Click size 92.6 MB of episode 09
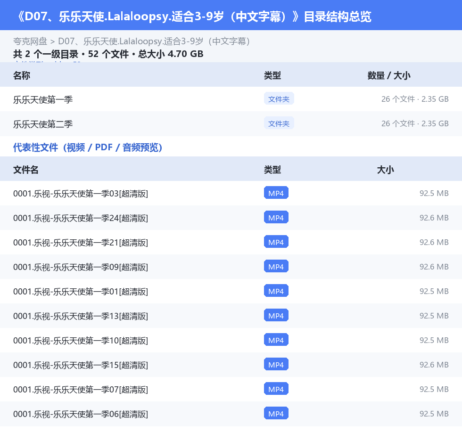This screenshot has width=462, height=441. pyautogui.click(x=434, y=266)
